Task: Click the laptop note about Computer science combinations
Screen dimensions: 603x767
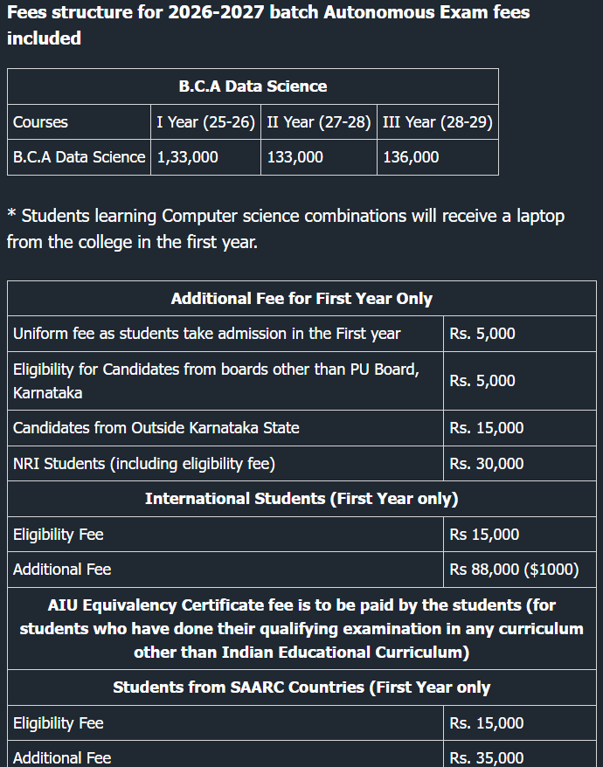Action: 285,228
